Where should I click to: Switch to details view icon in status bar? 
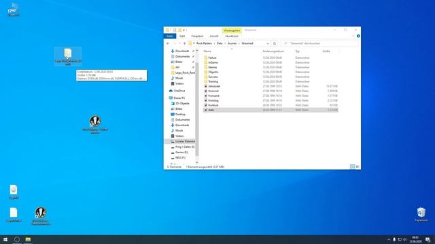point(352,167)
